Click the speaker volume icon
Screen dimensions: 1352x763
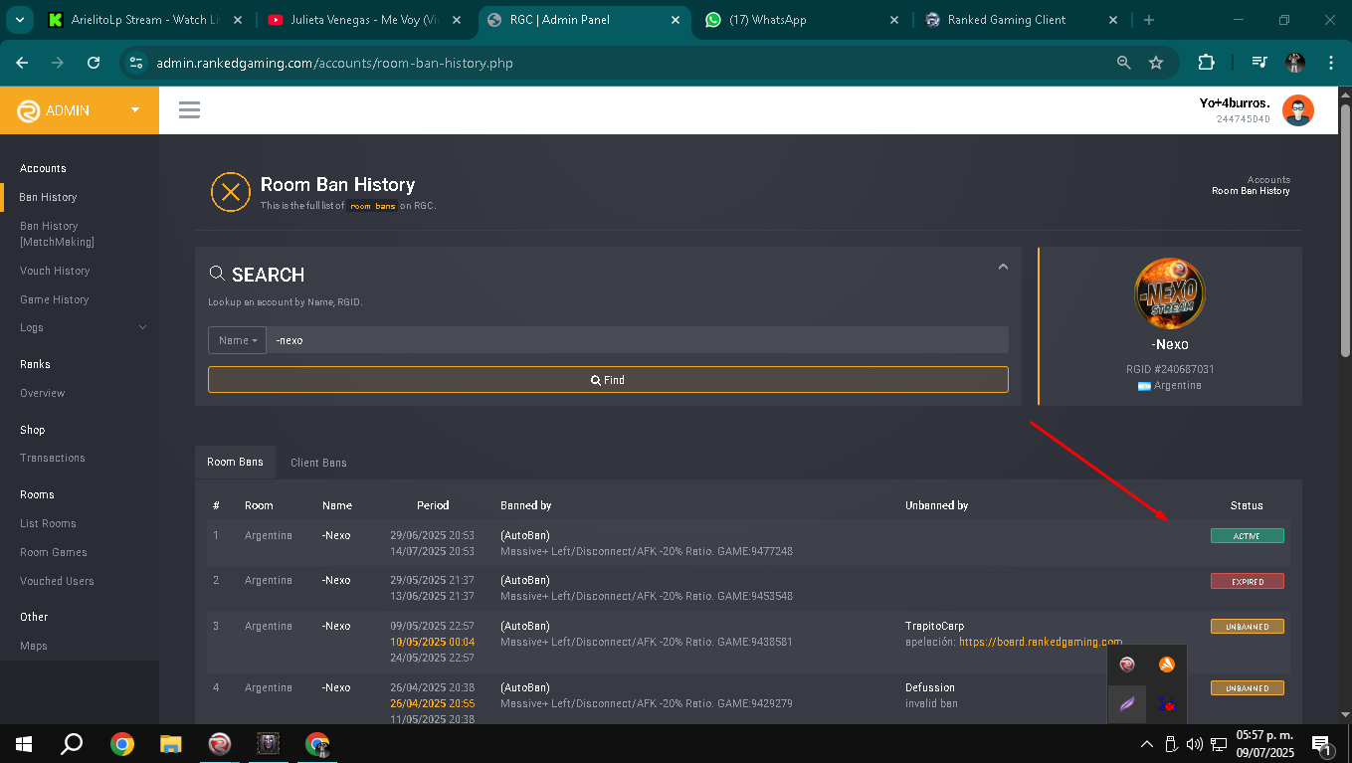point(1194,743)
